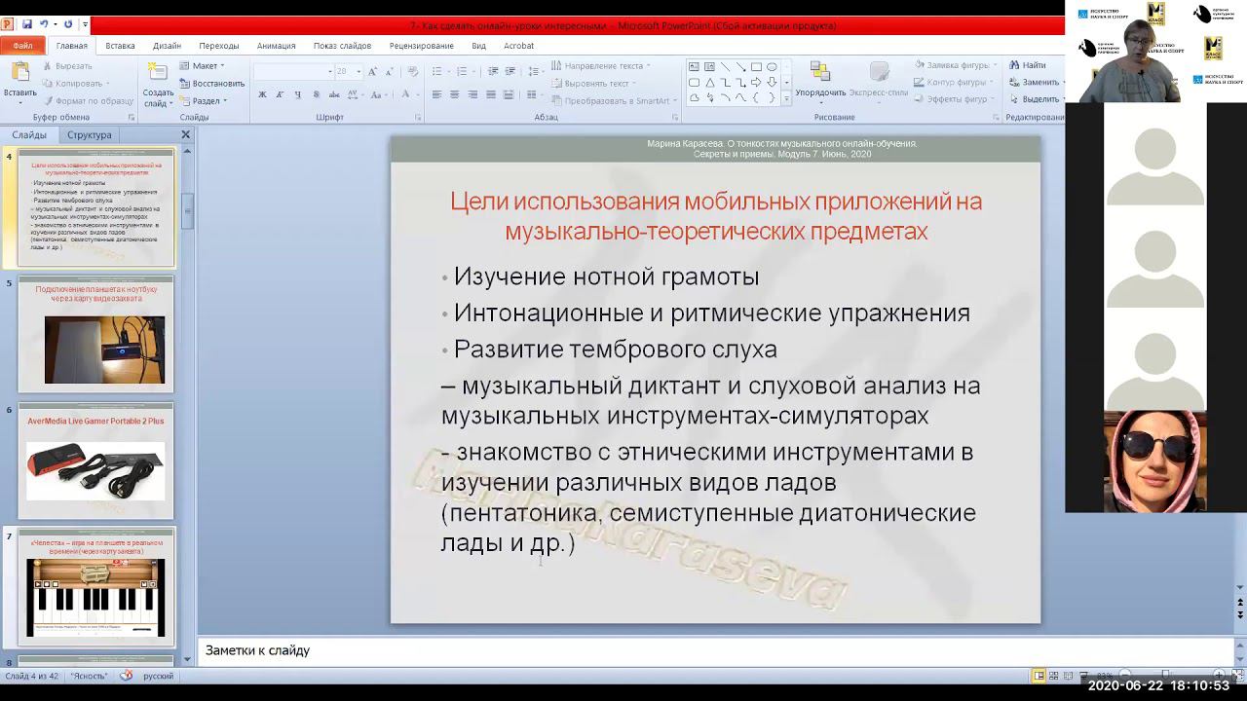Click Контур фигуры shape outline button
Image resolution: width=1247 pixels, height=701 pixels.
point(954,82)
